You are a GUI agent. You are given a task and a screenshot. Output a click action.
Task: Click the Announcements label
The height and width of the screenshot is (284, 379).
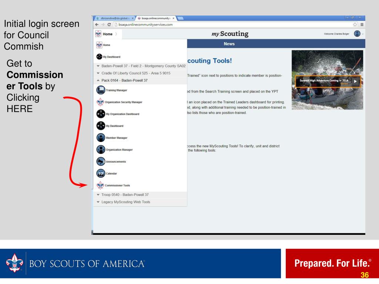coord(116,162)
